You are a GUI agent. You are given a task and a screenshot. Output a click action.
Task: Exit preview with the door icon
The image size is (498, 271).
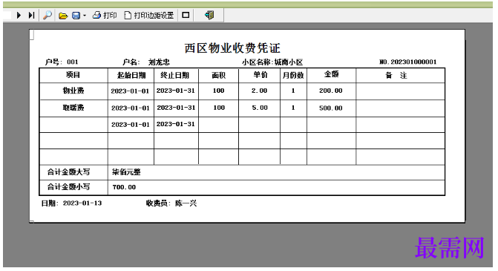[x=209, y=16]
